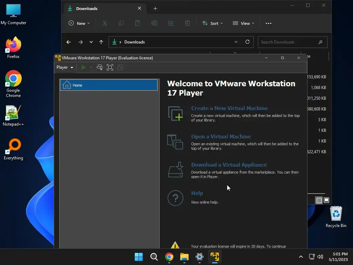Open the Windows Start menu
Image resolution: width=353 pixels, height=265 pixels.
pyautogui.click(x=139, y=257)
